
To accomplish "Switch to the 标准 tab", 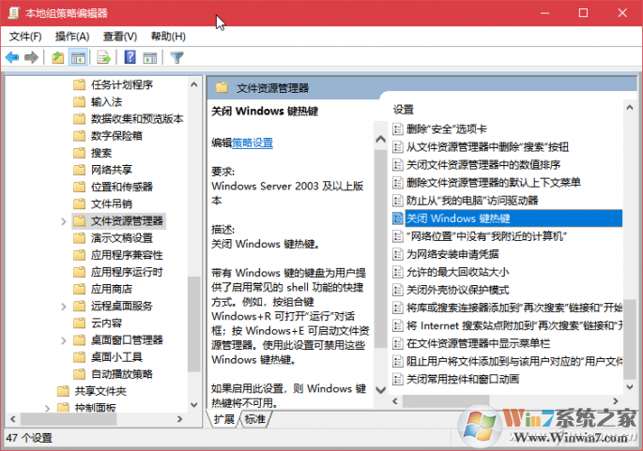I will [x=255, y=419].
